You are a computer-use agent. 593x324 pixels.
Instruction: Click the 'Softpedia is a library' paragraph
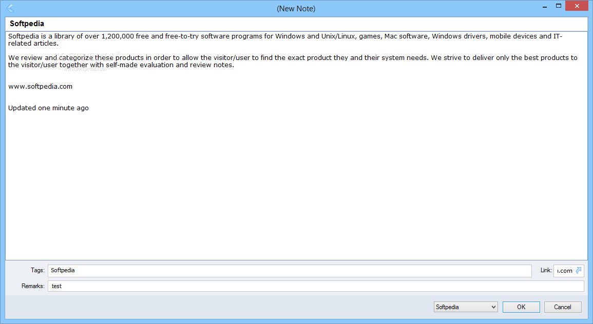pyautogui.click(x=285, y=39)
